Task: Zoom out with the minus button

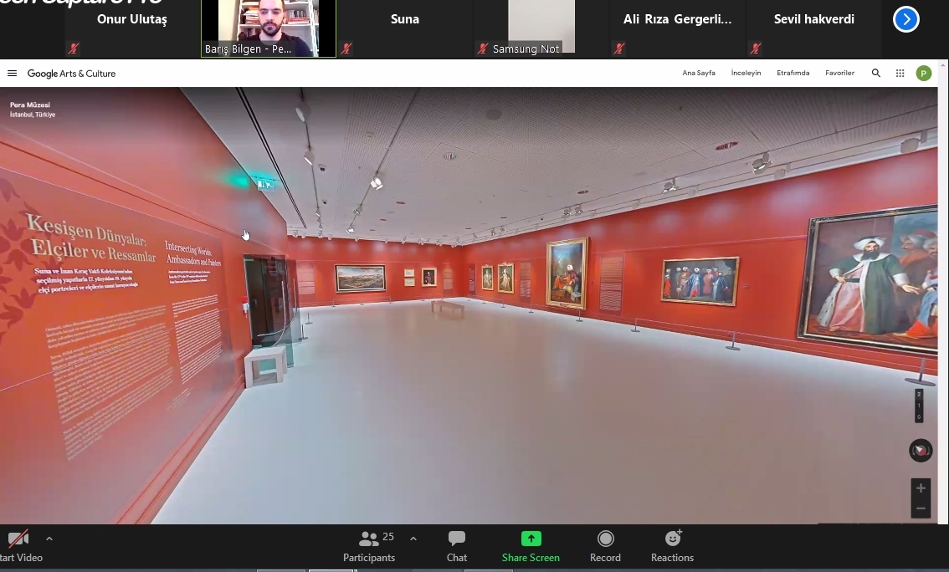Action: [x=921, y=508]
